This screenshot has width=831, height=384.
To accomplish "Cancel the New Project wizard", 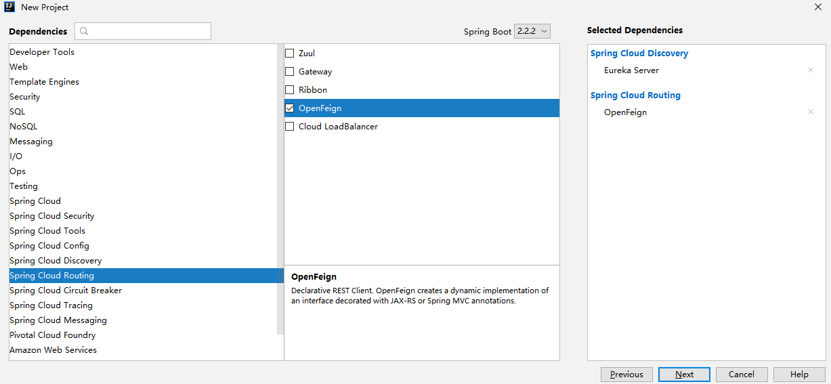I will (742, 375).
